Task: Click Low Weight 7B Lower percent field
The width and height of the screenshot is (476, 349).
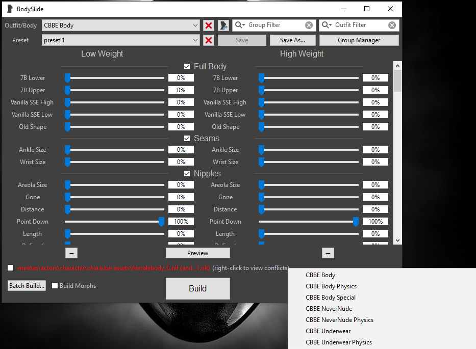Action: click(x=181, y=78)
